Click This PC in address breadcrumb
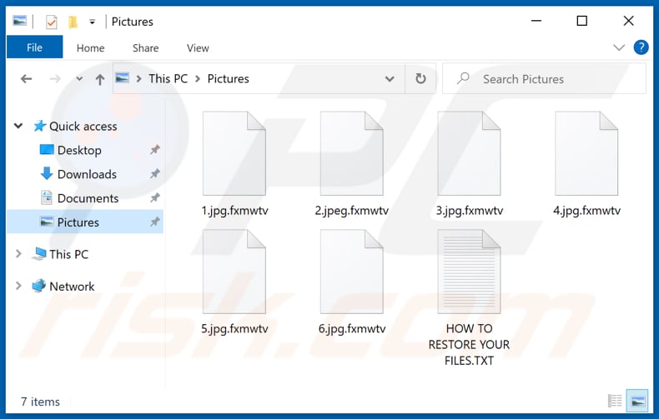The width and height of the screenshot is (659, 419). point(168,78)
